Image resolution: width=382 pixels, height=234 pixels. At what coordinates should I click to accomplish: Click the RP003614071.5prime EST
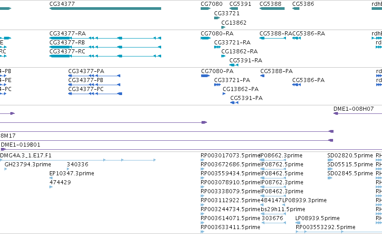click(x=202, y=223)
